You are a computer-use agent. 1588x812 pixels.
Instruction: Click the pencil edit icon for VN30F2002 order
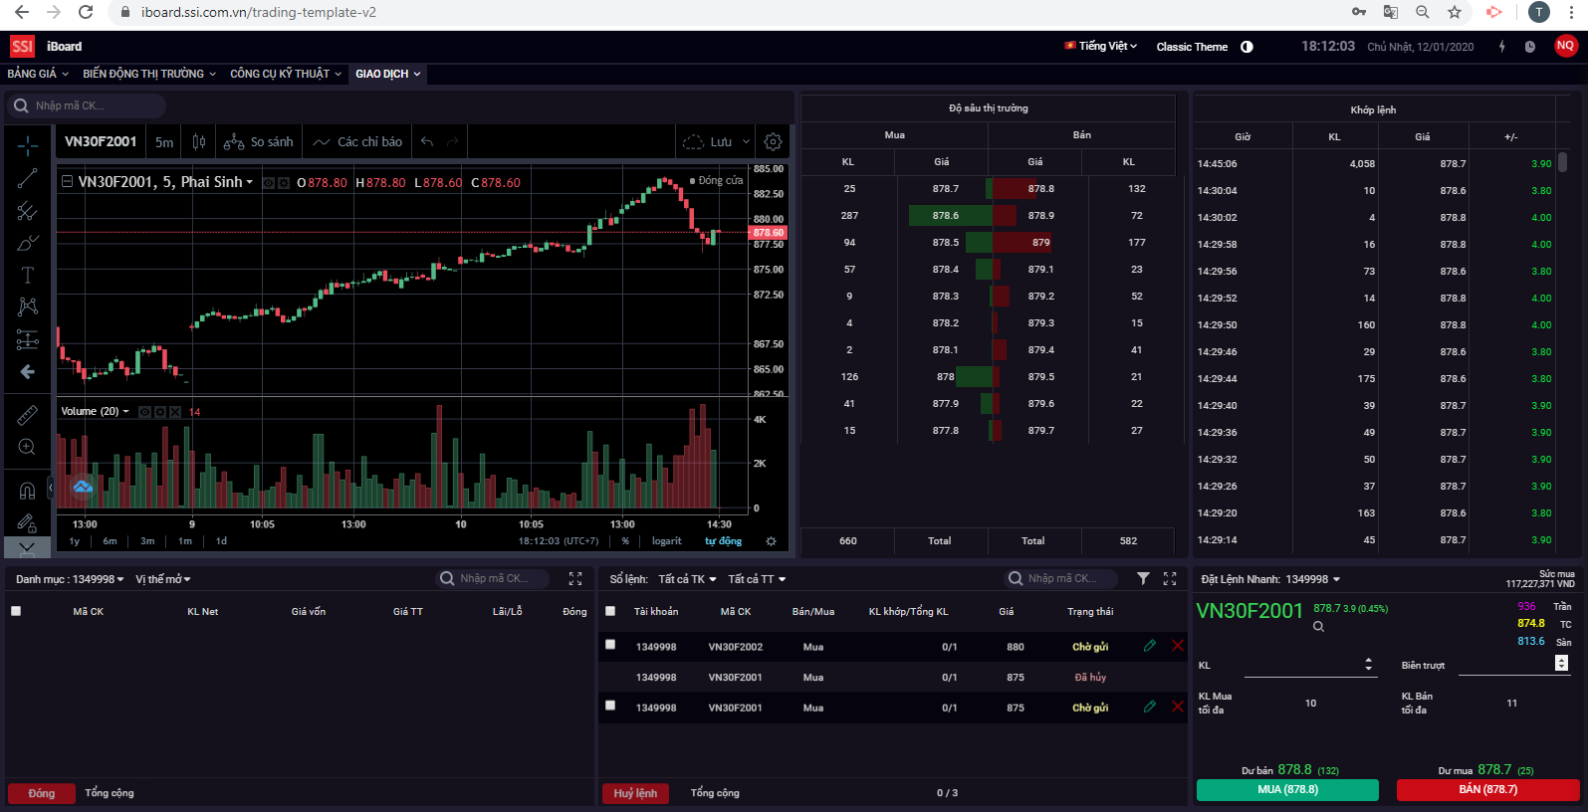click(x=1150, y=646)
